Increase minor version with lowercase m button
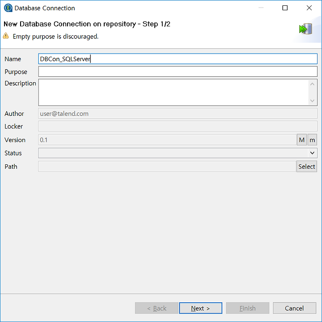 (312, 140)
